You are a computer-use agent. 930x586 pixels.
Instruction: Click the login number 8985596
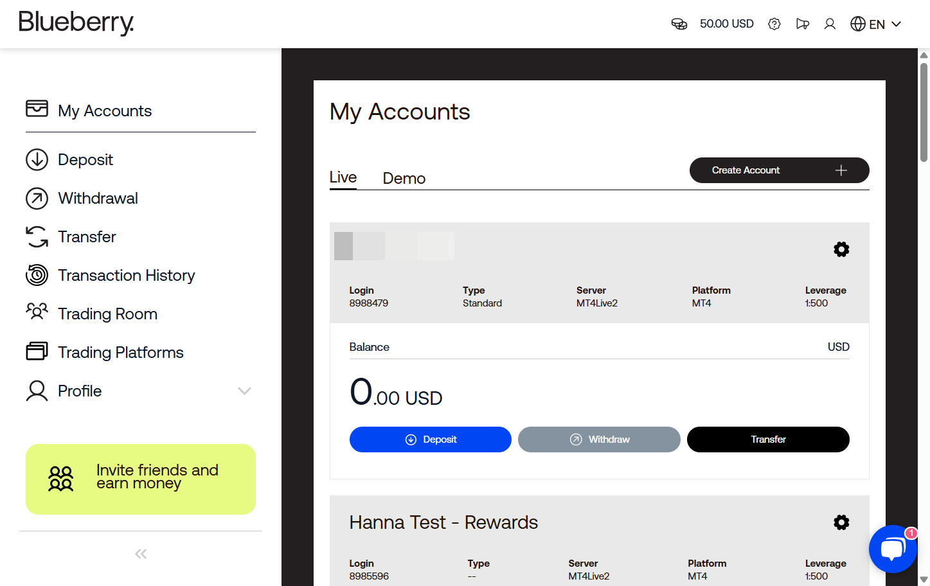pyautogui.click(x=369, y=576)
